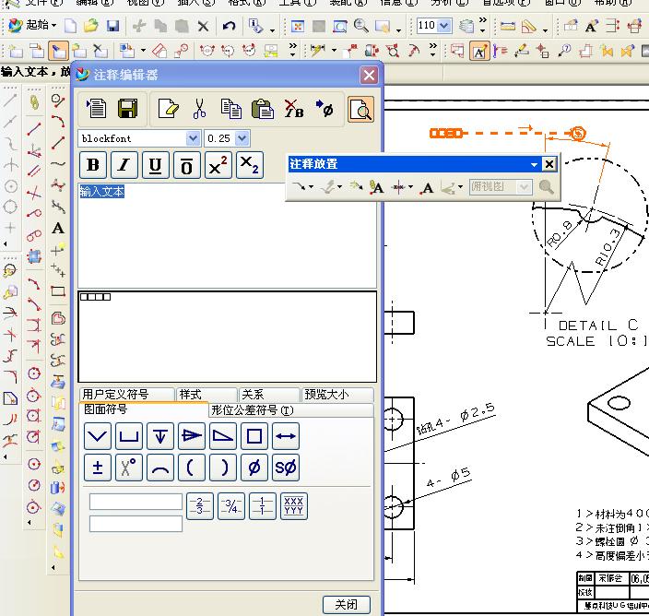Insert arc length symbol
Screen dimensions: 649x616
click(x=160, y=468)
